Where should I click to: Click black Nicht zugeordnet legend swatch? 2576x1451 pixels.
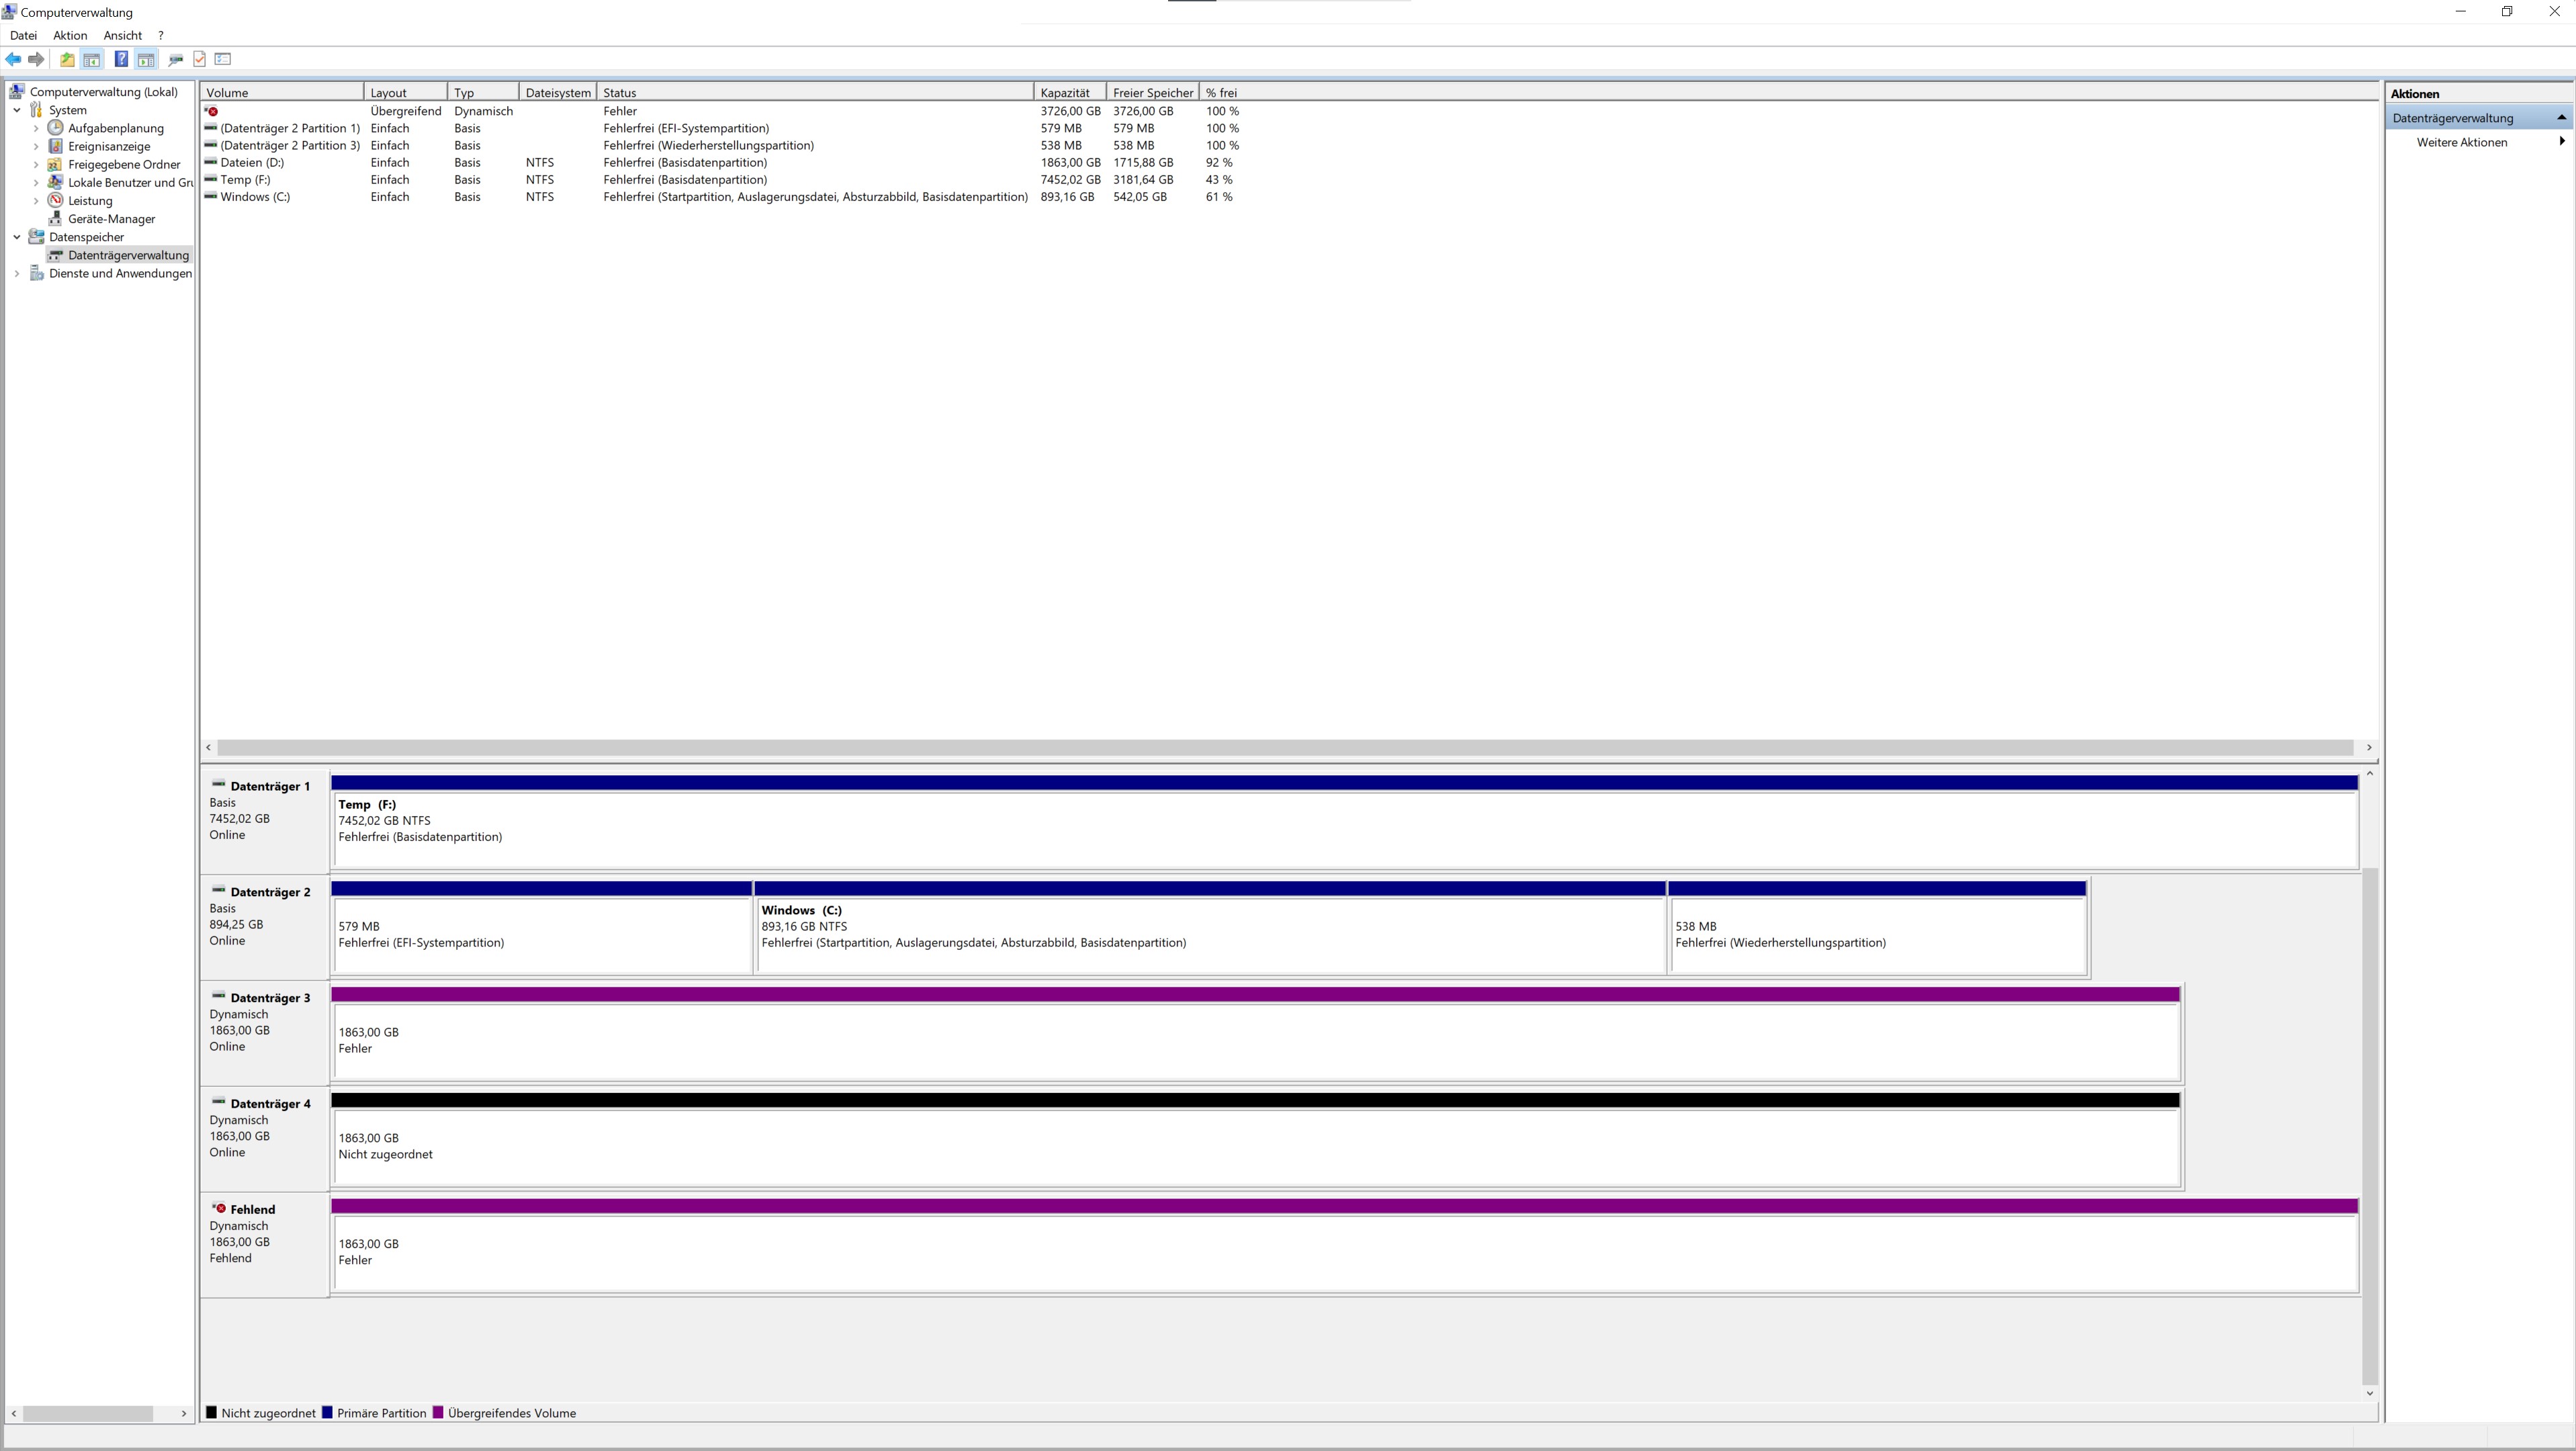(211, 1412)
